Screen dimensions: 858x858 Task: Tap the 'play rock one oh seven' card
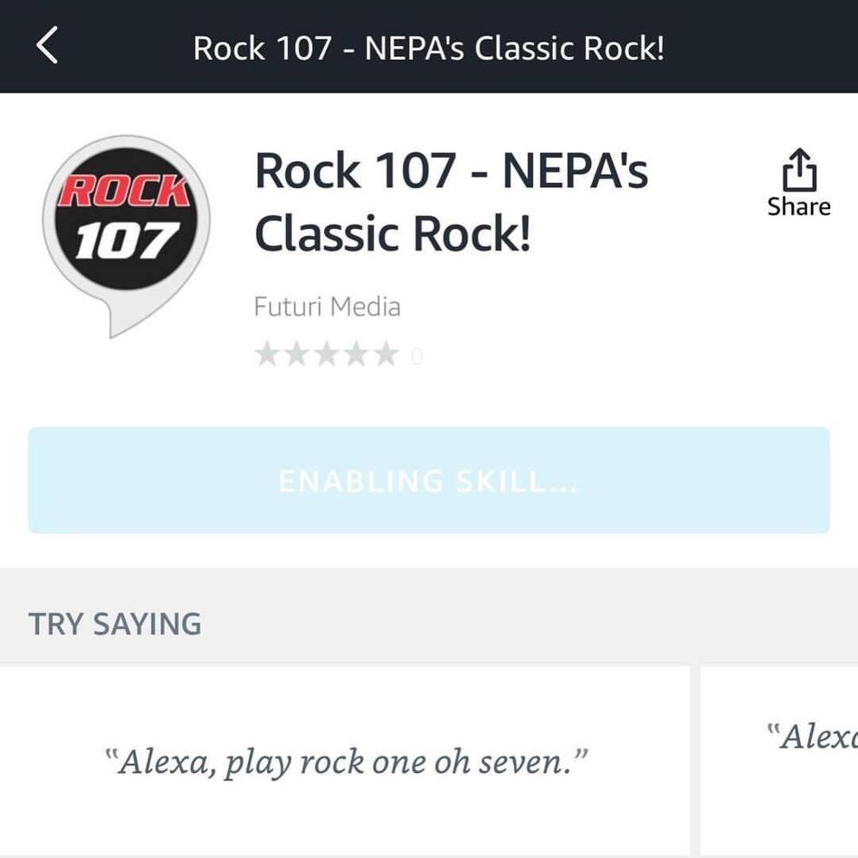click(x=345, y=761)
